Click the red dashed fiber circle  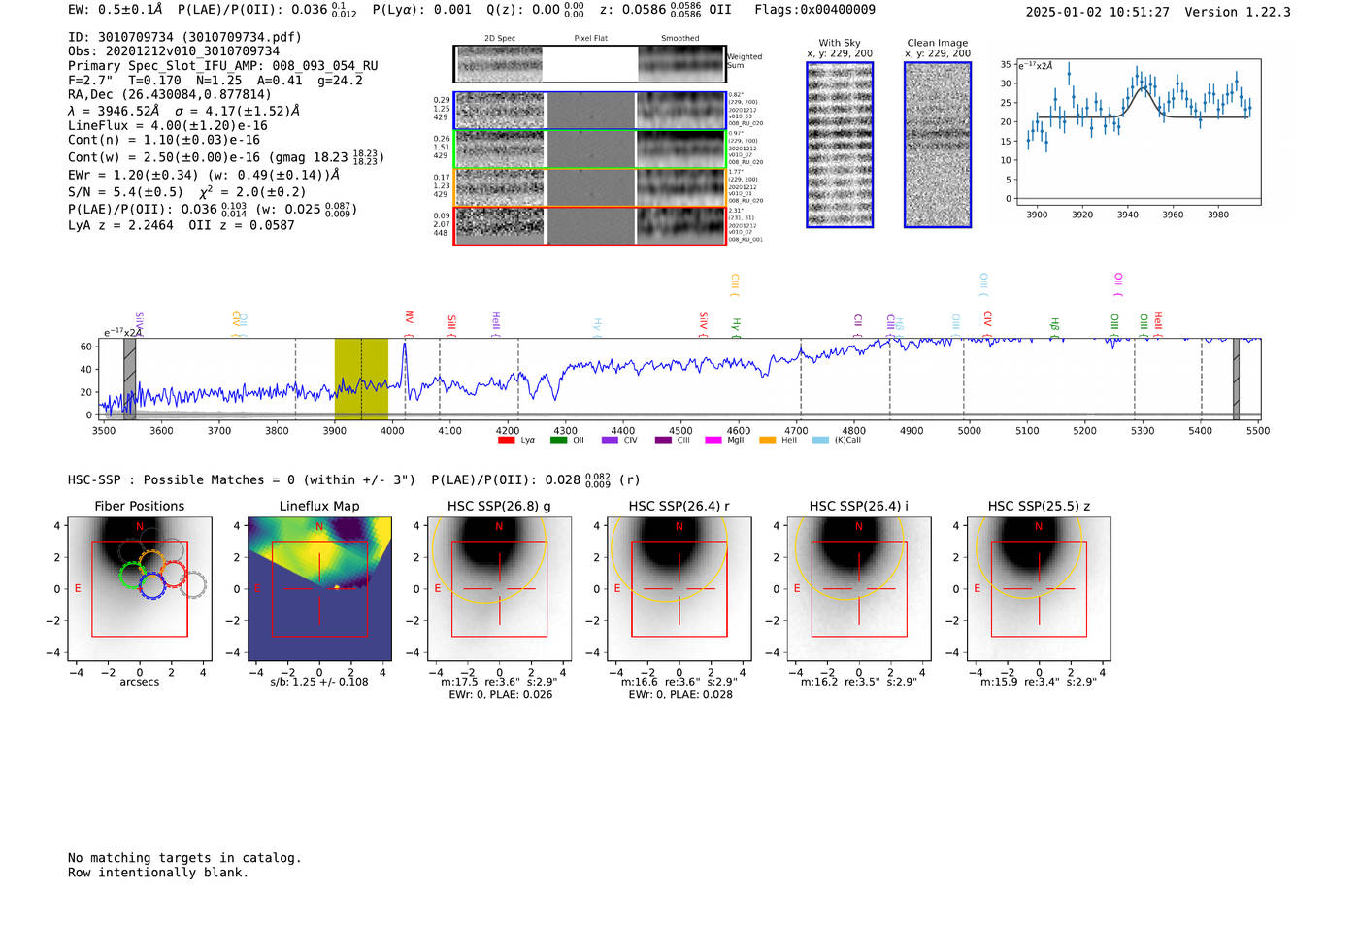173,574
